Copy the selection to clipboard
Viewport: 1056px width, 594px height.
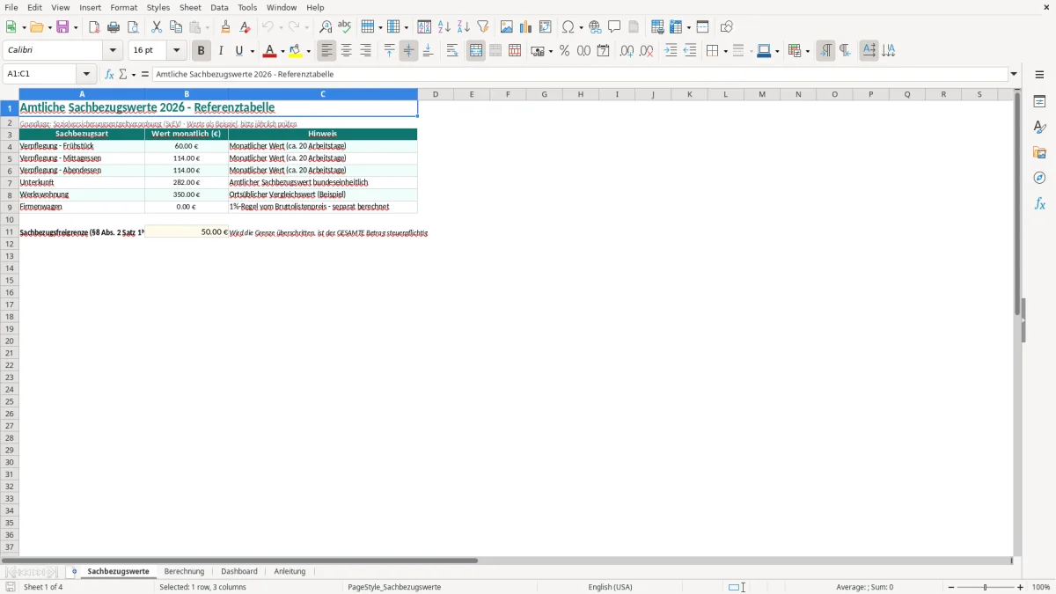coord(176,27)
